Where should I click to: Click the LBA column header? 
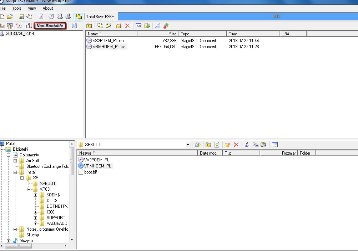tap(293, 34)
